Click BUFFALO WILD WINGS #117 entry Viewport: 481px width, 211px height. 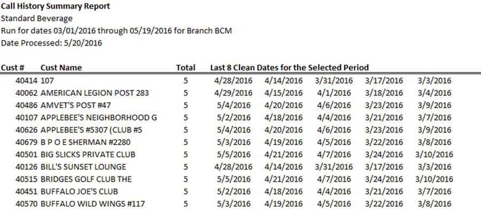pos(92,204)
